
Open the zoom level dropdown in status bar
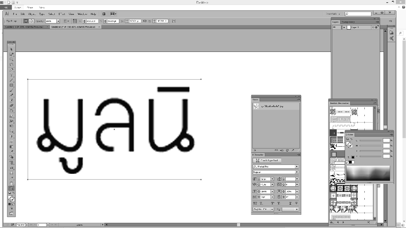[27, 225]
